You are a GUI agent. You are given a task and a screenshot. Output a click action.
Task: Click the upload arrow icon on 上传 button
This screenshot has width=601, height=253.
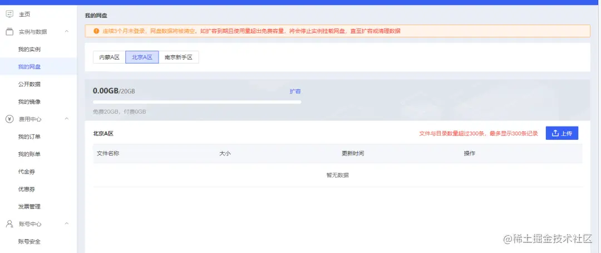[x=555, y=133]
